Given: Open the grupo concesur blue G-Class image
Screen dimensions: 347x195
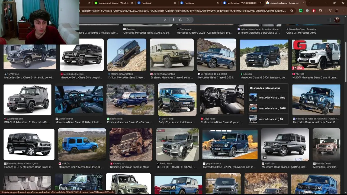Looking at the screenshot, I should [230, 144].
